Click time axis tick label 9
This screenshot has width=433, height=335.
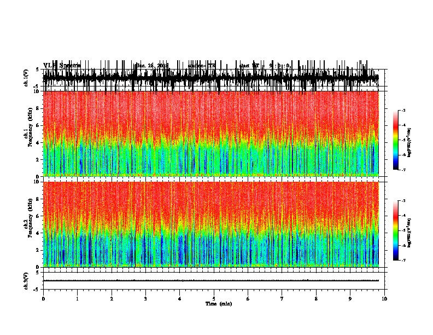click(x=350, y=299)
